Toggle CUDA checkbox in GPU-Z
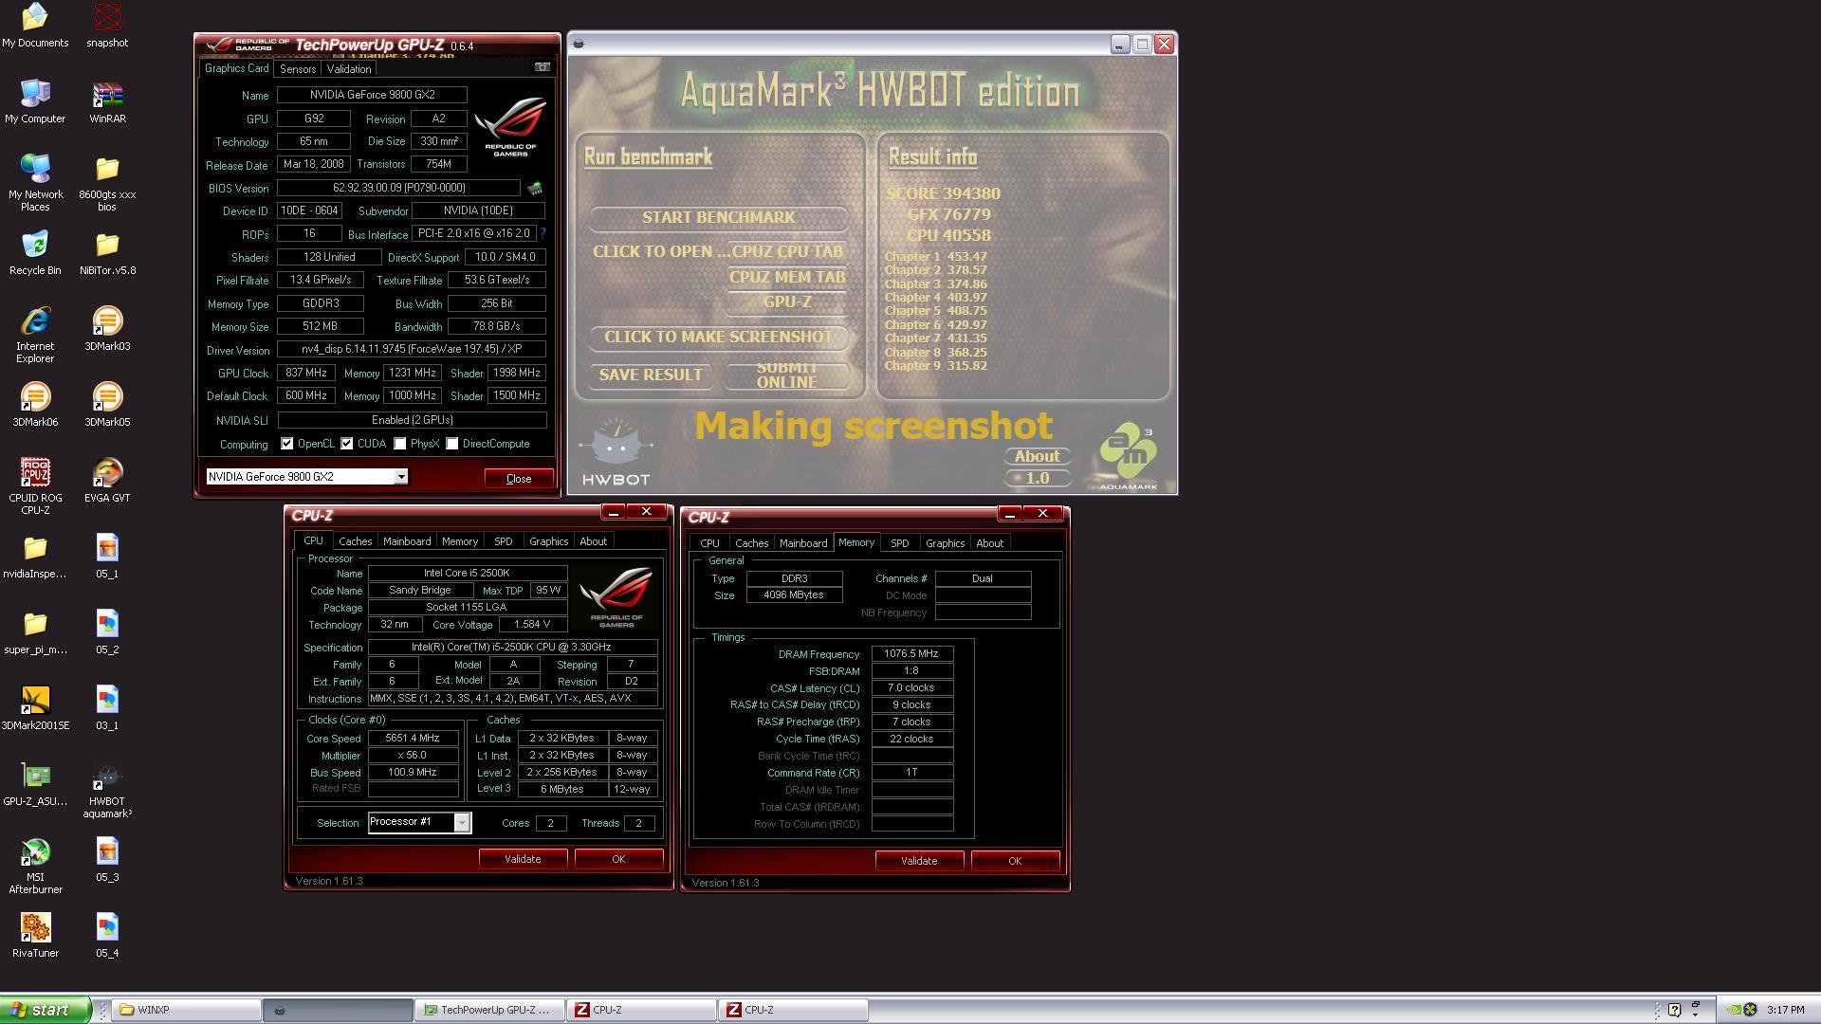The image size is (1821, 1024). (x=347, y=444)
